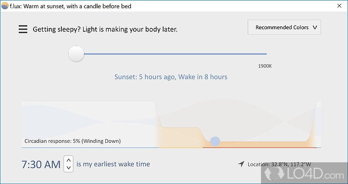This screenshot has height=184, width=348.
Task: Open the Recommended Colors dropdown
Action: tap(284, 27)
